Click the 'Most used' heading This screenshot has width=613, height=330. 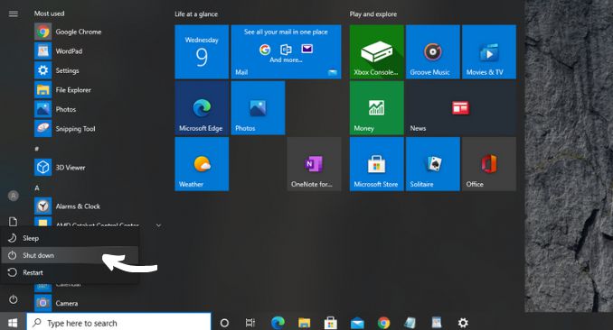[x=49, y=14]
